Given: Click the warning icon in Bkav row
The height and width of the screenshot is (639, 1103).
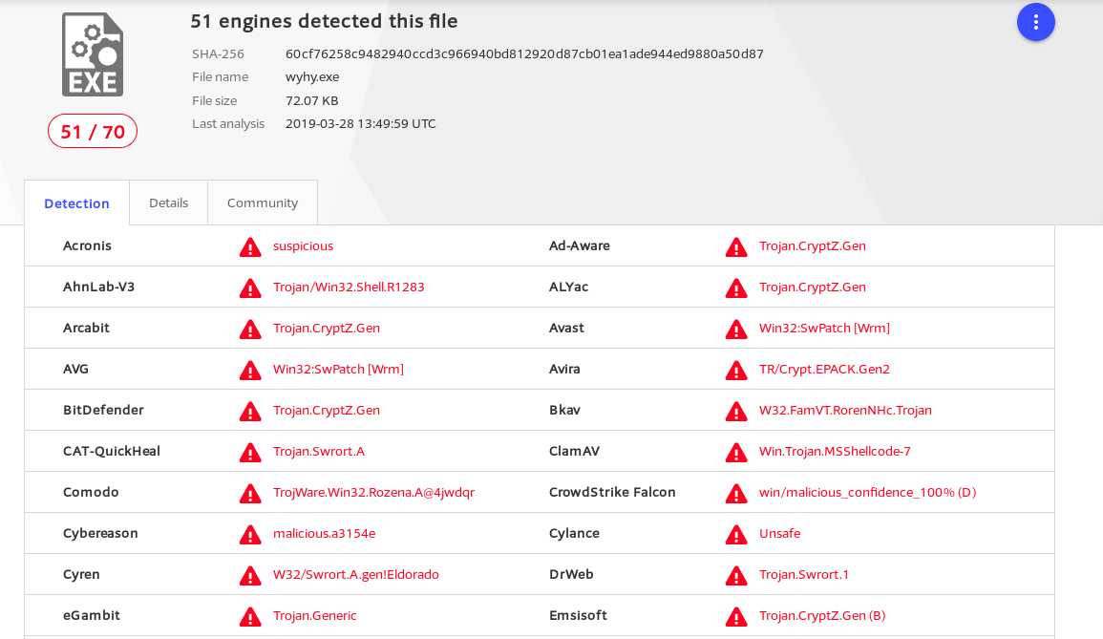Looking at the screenshot, I should coord(735,411).
